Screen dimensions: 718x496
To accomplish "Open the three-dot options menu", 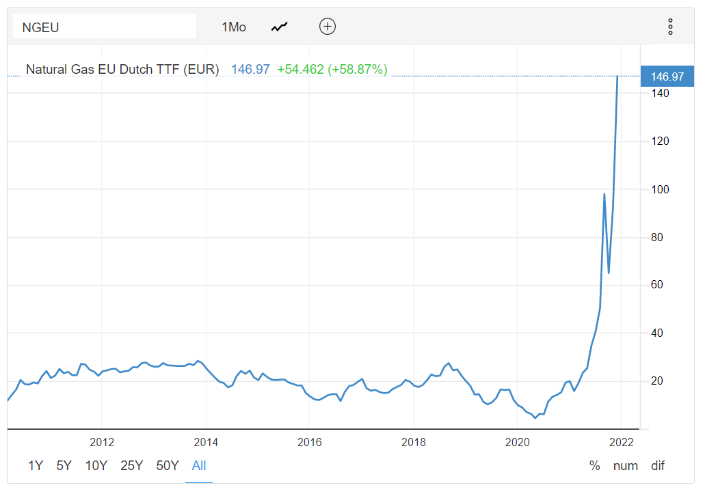I will point(670,27).
